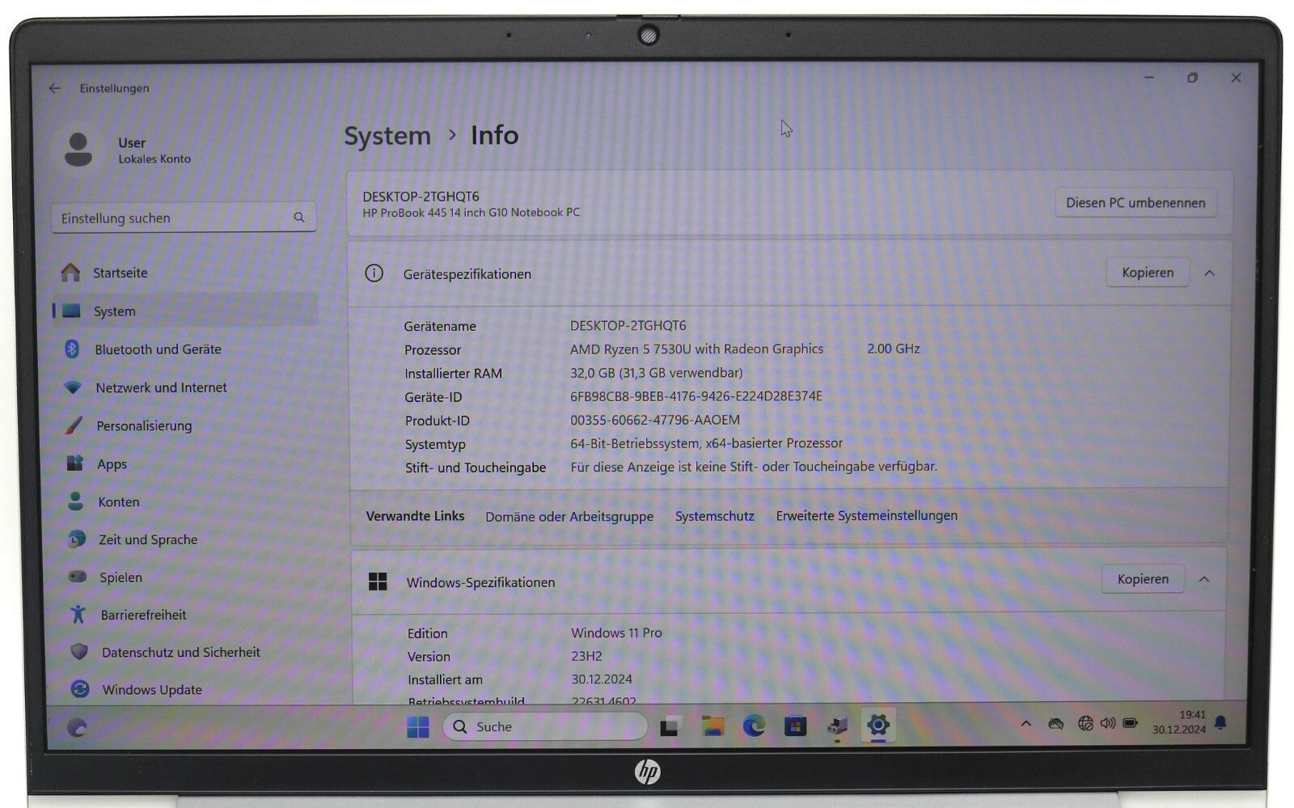The image size is (1294, 808).
Task: Click the taskbar Suche search box
Action: (x=545, y=726)
